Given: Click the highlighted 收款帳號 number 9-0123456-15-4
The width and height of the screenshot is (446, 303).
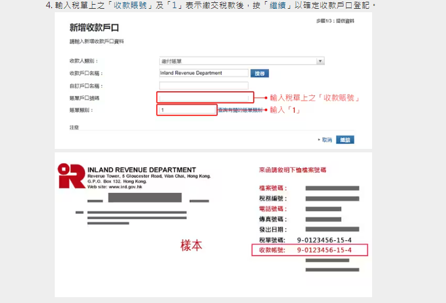Looking at the screenshot, I should click(x=324, y=250).
